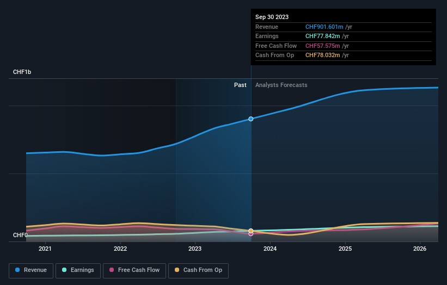The image size is (447, 285).
Task: Click the orange Cash From Op data point
Action: [251, 231]
